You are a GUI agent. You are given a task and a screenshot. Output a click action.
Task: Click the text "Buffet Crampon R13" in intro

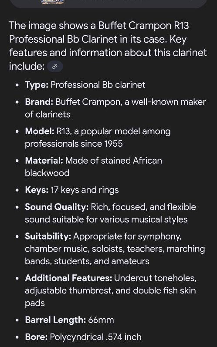pyautogui.click(x=143, y=26)
